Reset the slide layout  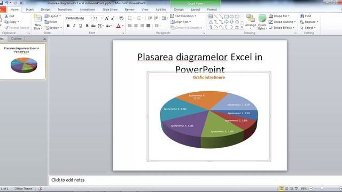click(51, 22)
